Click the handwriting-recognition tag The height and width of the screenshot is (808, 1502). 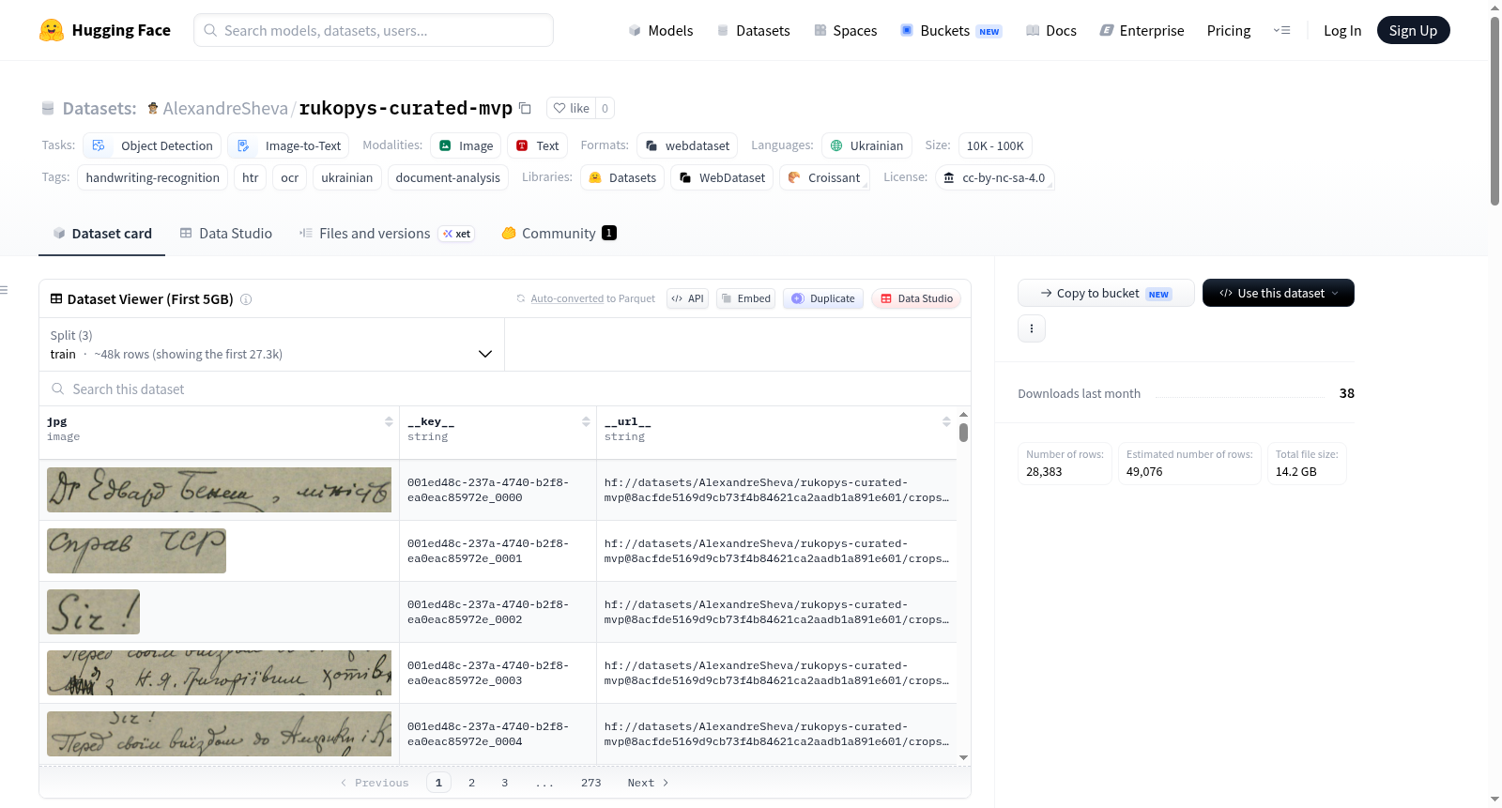[152, 177]
